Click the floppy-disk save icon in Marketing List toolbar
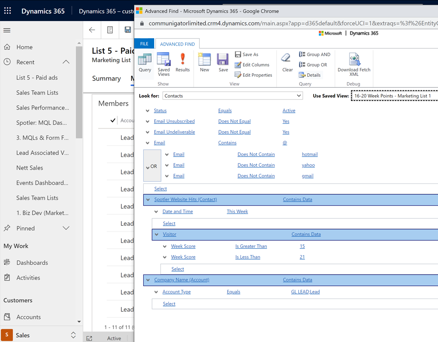438x342 pixels. (127, 30)
